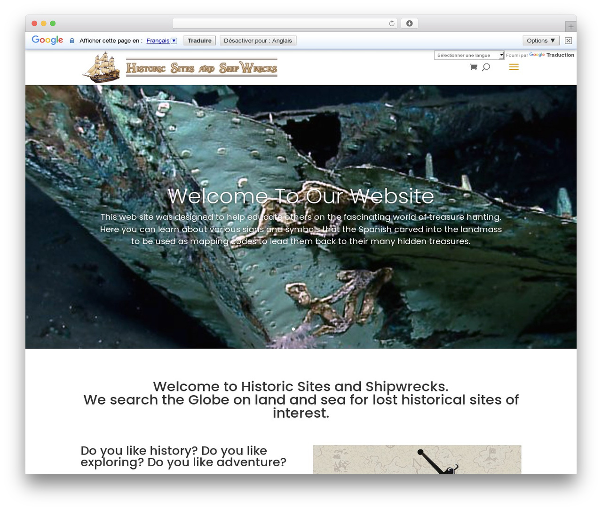Open the Options dropdown menu
Image resolution: width=602 pixels, height=510 pixels.
(x=541, y=40)
